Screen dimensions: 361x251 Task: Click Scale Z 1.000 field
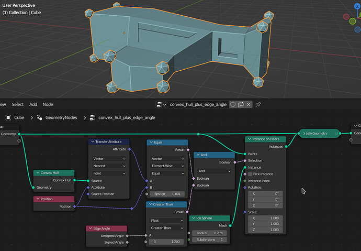click(265, 230)
